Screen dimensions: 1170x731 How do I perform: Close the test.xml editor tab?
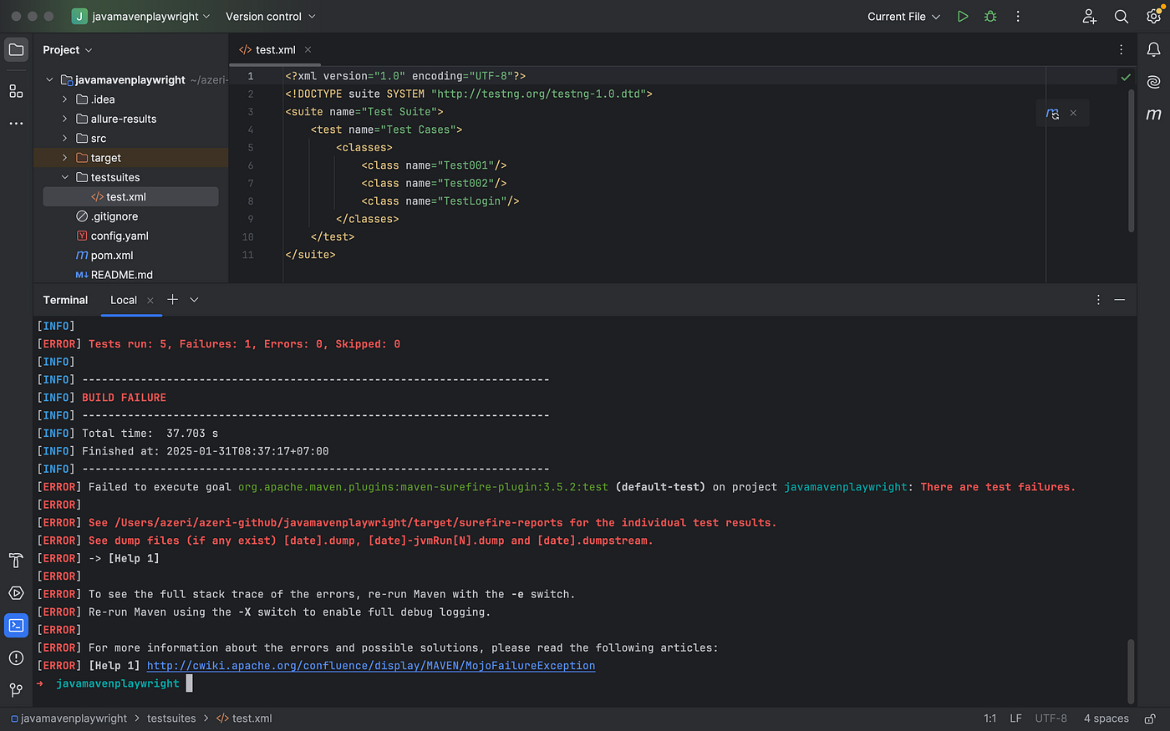tap(308, 49)
